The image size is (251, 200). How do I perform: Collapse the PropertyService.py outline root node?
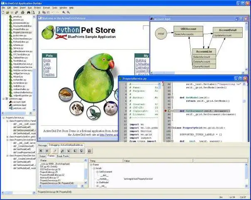click(x=3, y=117)
